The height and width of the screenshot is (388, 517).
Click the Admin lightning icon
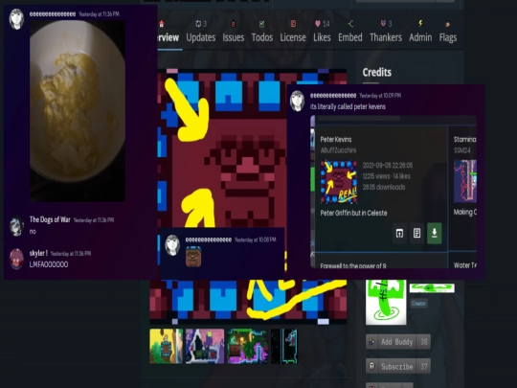[420, 23]
